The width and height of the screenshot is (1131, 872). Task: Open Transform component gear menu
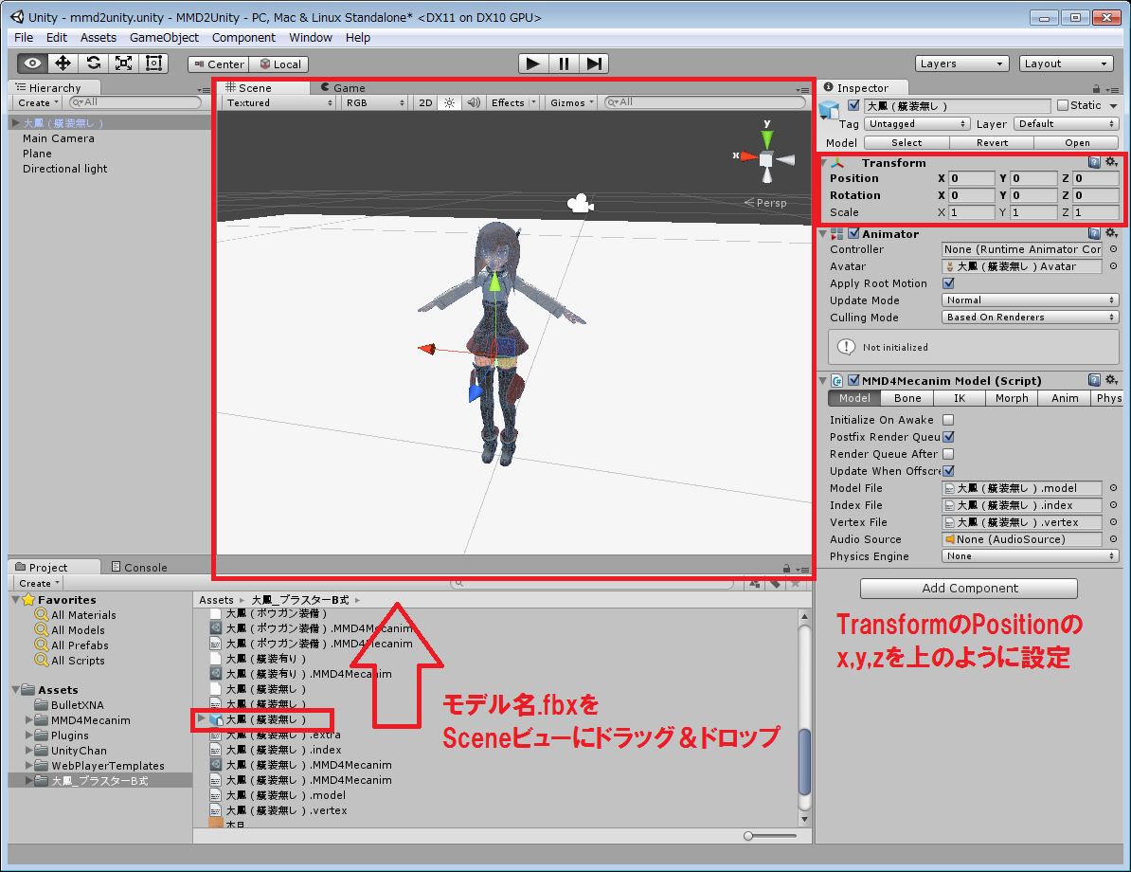coord(1111,162)
